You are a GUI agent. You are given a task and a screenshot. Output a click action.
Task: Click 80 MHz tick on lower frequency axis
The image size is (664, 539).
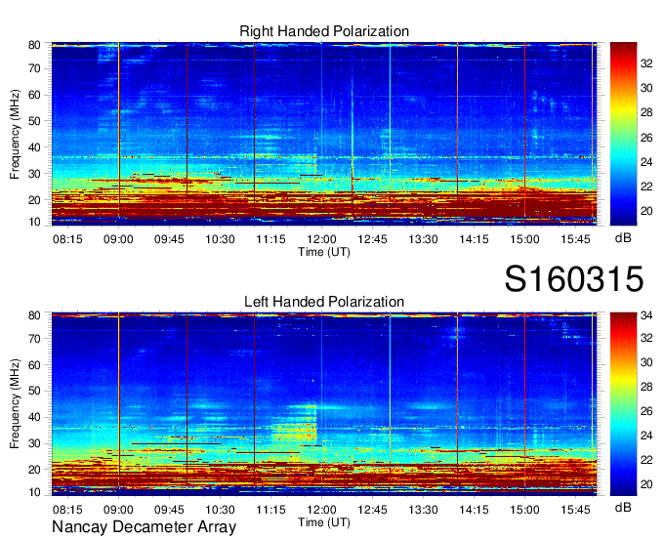click(x=34, y=315)
